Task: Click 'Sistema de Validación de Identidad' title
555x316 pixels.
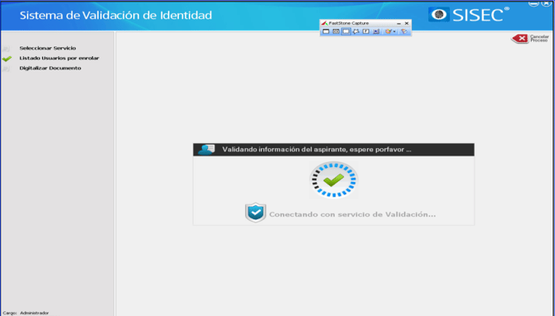Action: click(x=116, y=15)
